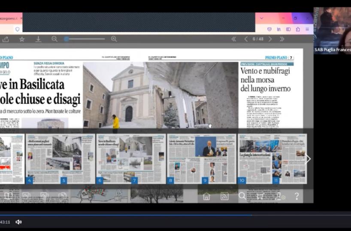Open thumbnail of pages 6-7
The image size is (351, 231).
[131, 159]
